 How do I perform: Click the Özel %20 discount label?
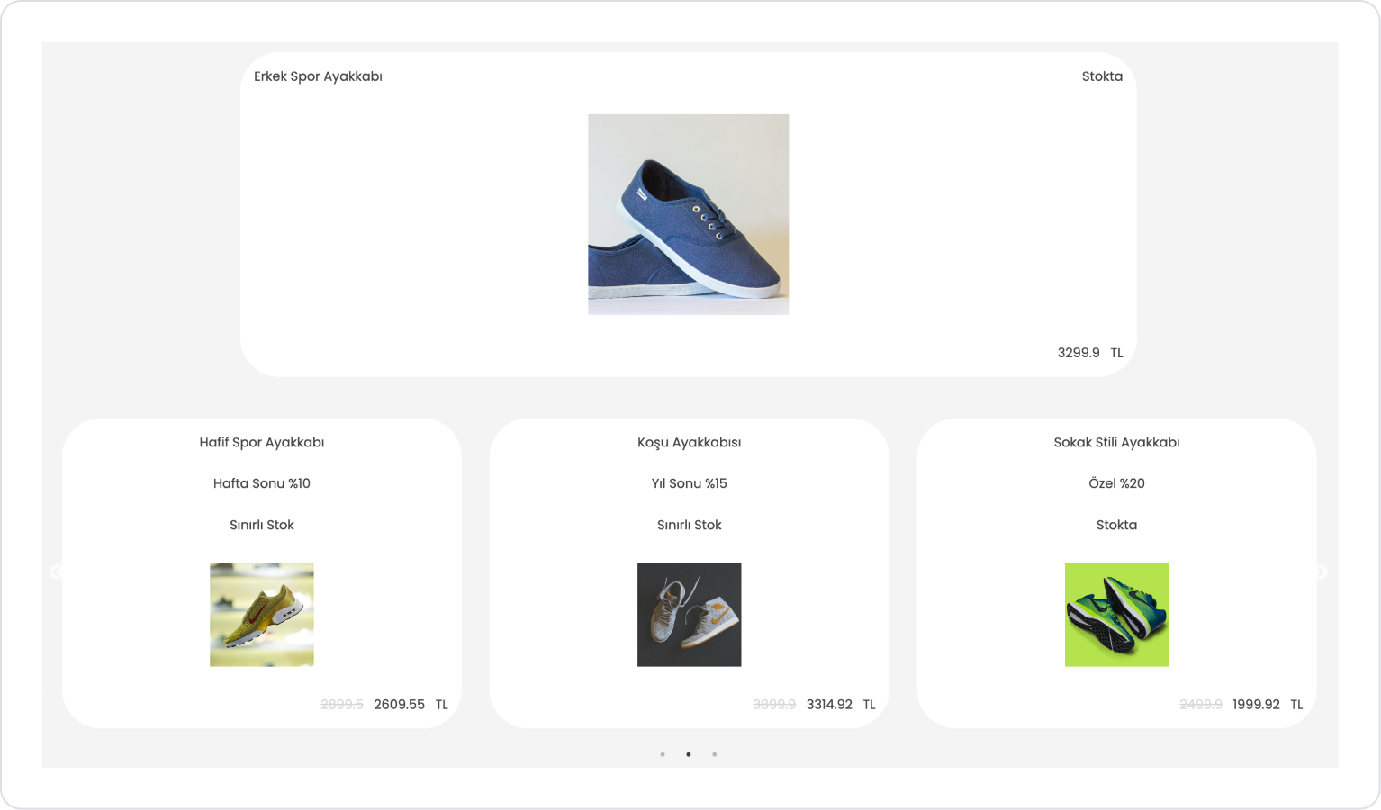tap(1116, 483)
